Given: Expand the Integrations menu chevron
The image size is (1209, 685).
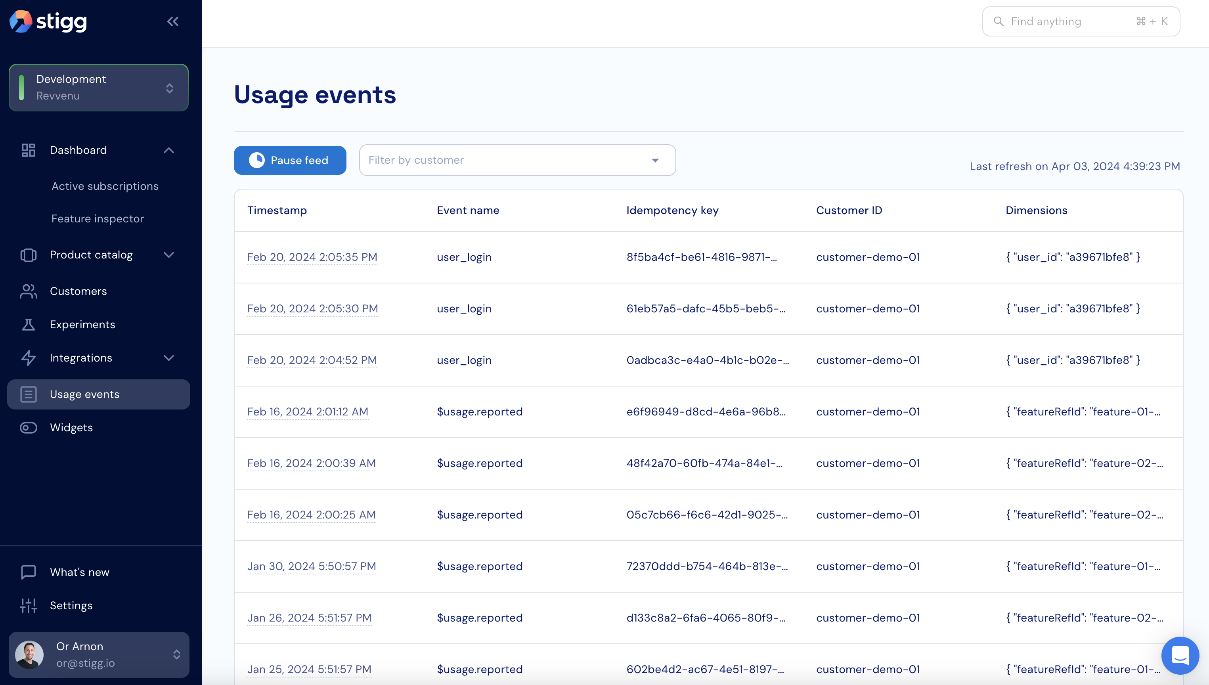Looking at the screenshot, I should 168,358.
